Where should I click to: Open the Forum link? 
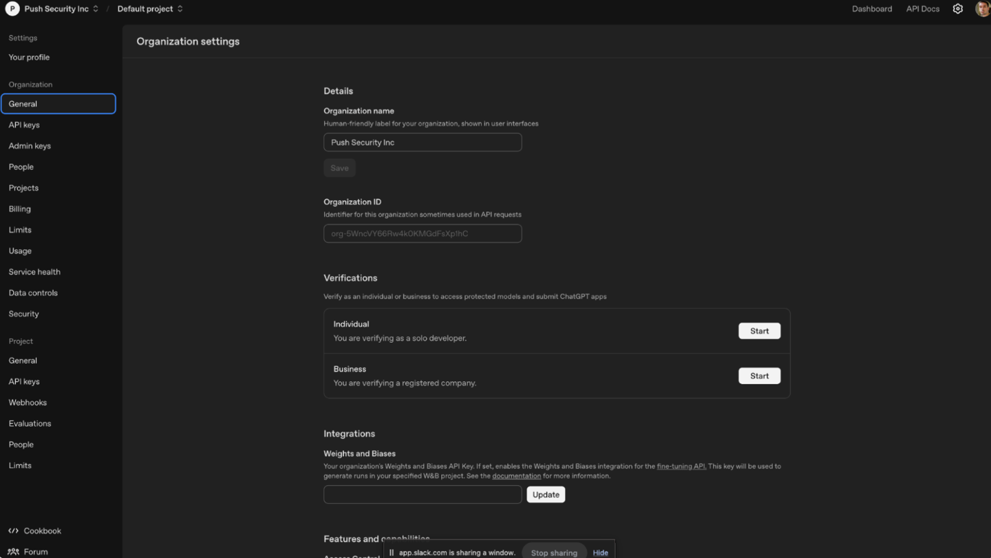pyautogui.click(x=36, y=552)
